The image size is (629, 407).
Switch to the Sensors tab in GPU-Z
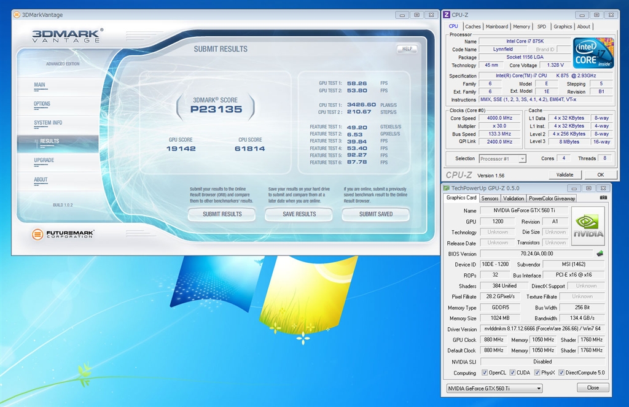coord(490,198)
